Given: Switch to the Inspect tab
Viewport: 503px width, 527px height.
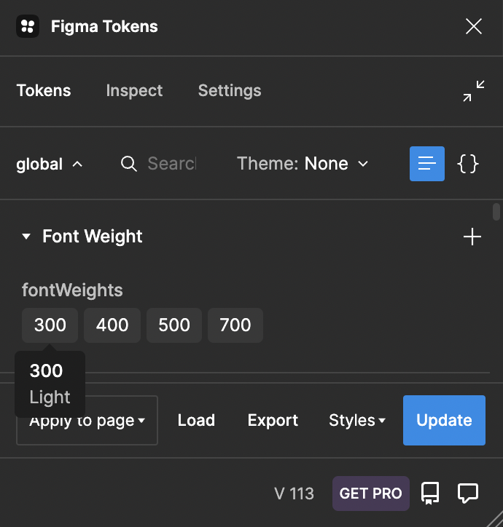Looking at the screenshot, I should [x=134, y=91].
